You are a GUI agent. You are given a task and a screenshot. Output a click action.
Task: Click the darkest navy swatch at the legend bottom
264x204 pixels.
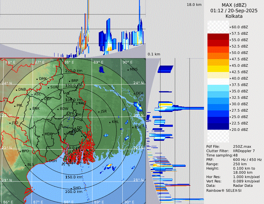218,126
